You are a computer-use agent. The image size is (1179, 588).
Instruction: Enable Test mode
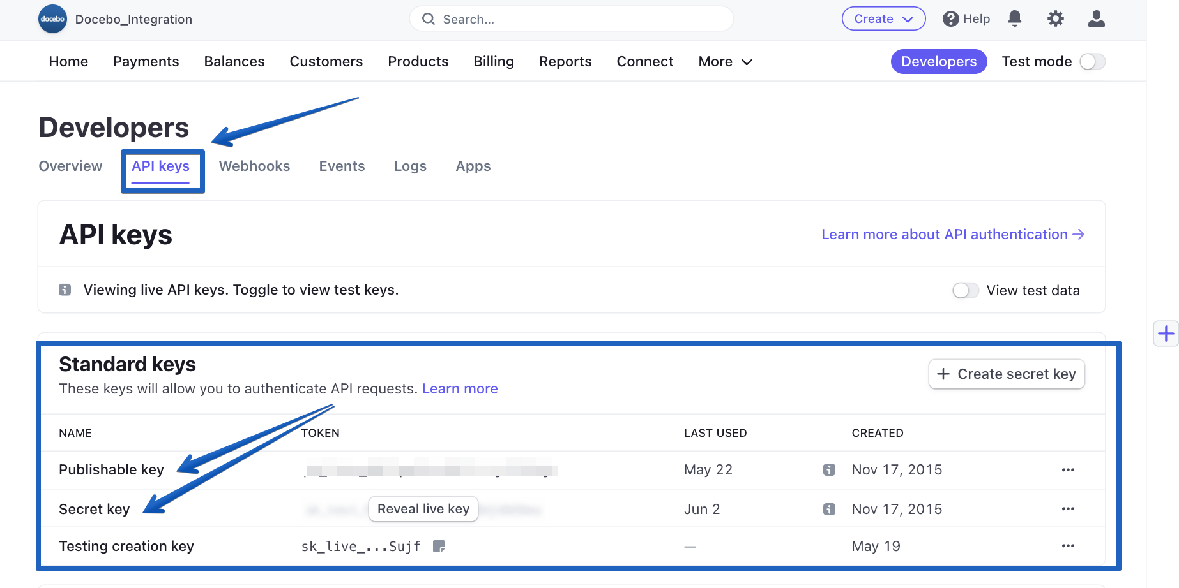1092,61
